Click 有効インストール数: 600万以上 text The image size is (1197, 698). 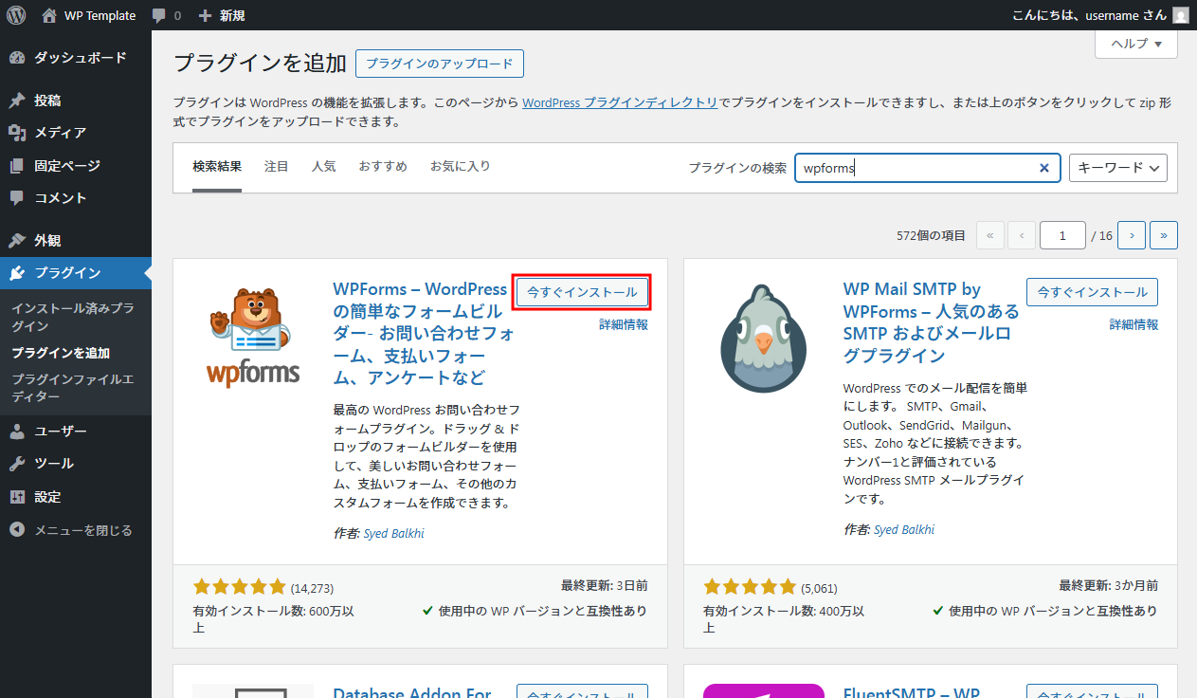click(273, 619)
